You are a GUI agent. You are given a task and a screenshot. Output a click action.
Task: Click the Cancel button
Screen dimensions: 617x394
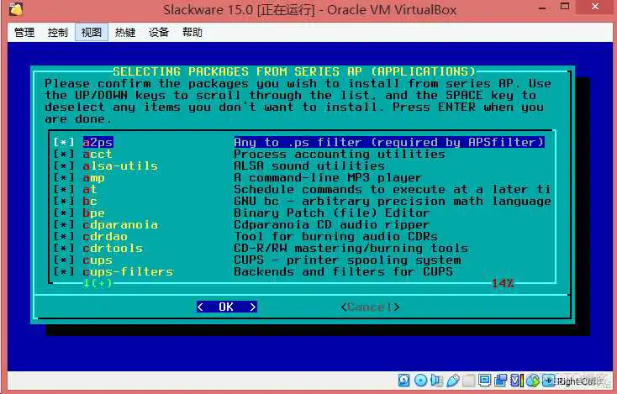point(370,307)
